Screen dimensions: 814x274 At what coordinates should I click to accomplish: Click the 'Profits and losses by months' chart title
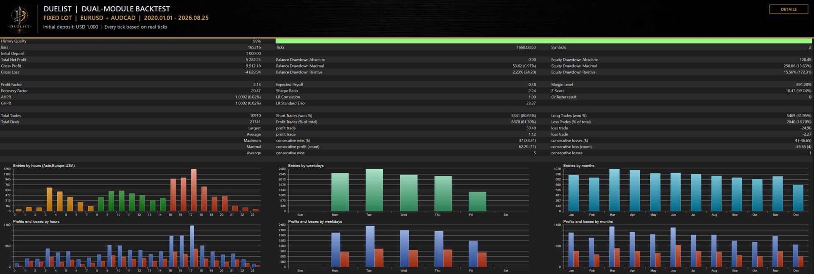coord(588,222)
